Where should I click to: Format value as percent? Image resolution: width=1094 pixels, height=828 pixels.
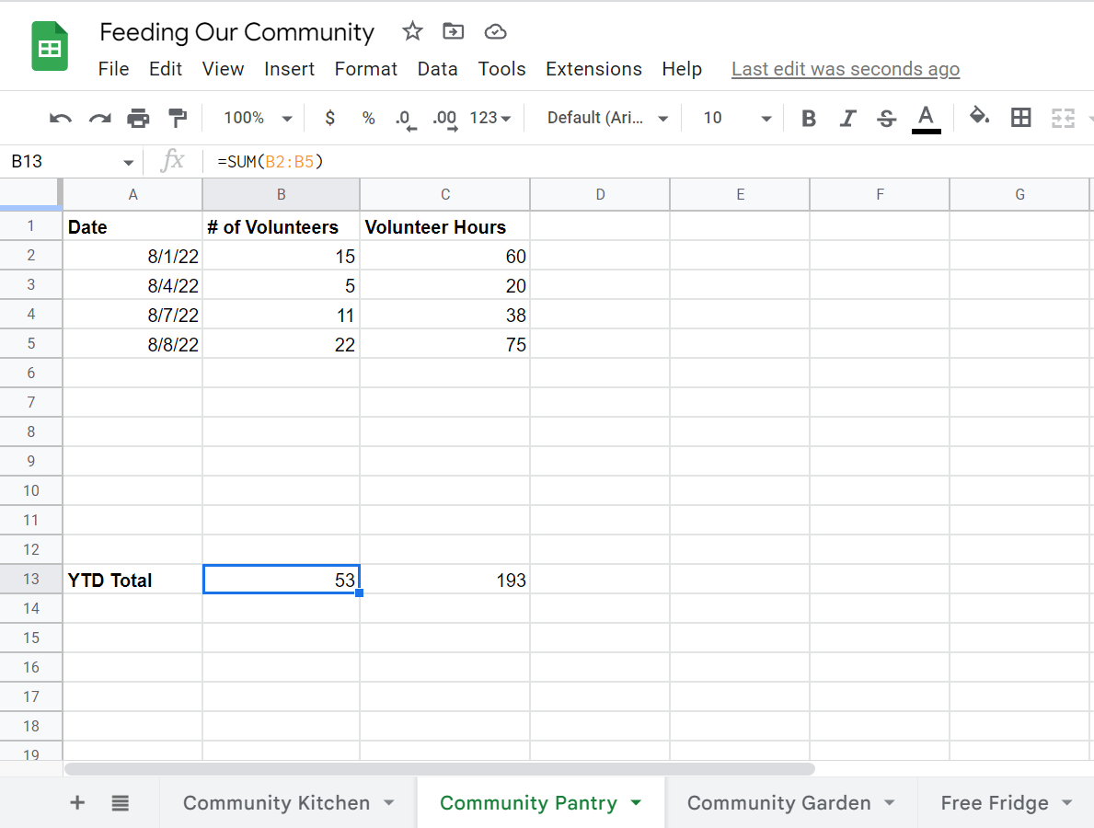(x=367, y=118)
